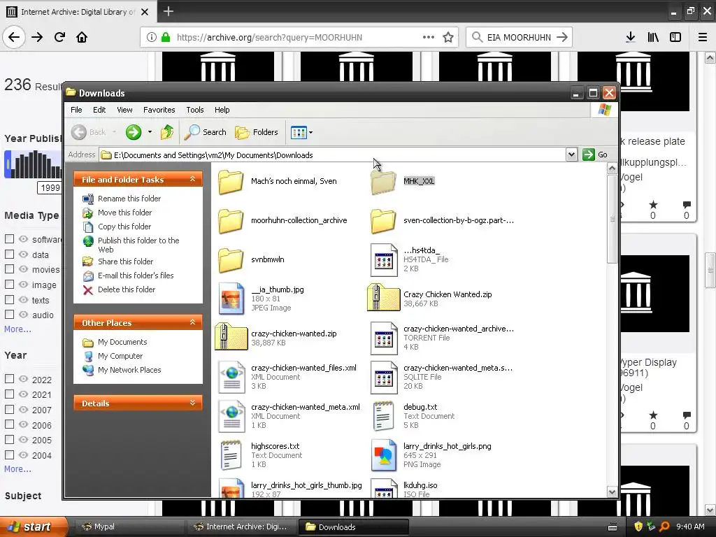This screenshot has height=537, width=716.
Task: Open the Favorites menu
Action: (x=159, y=110)
